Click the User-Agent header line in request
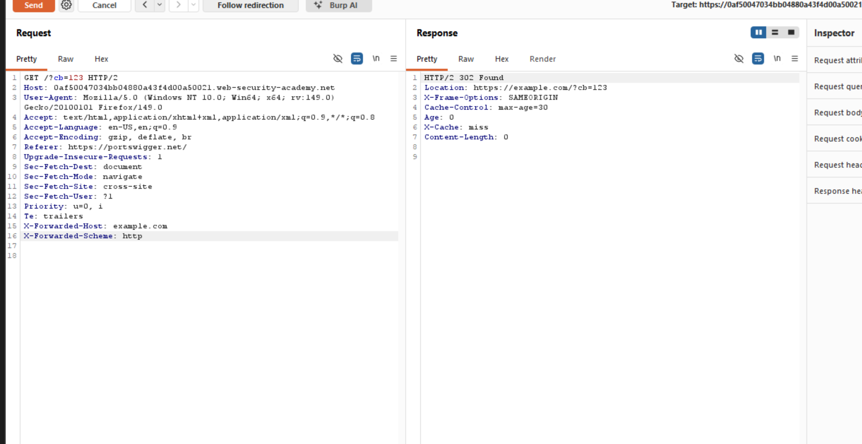The image size is (862, 444). (179, 103)
